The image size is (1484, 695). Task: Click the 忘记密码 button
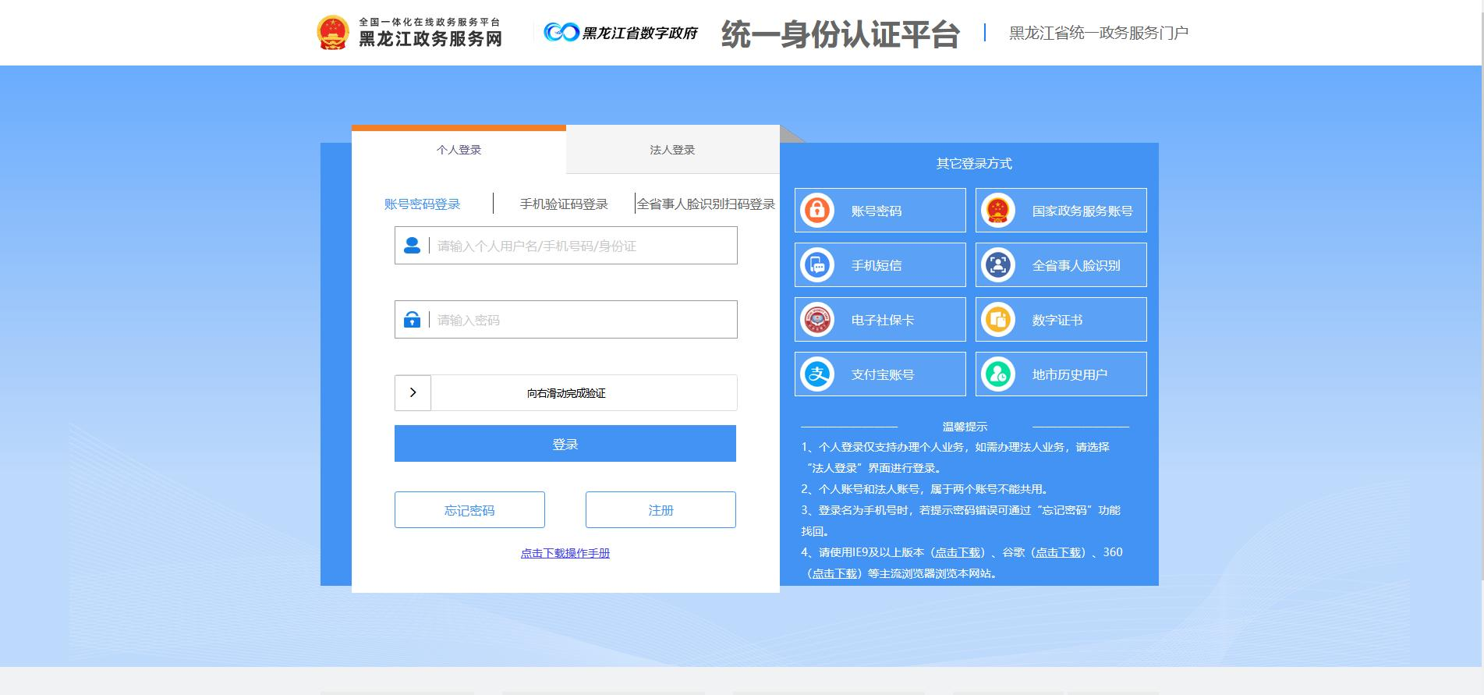point(469,510)
